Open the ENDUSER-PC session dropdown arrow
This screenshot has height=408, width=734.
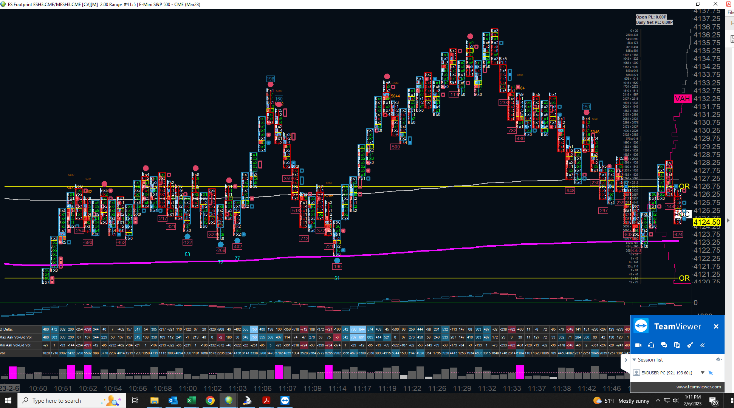point(702,373)
